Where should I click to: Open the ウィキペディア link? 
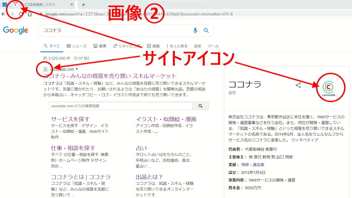(x=305, y=140)
